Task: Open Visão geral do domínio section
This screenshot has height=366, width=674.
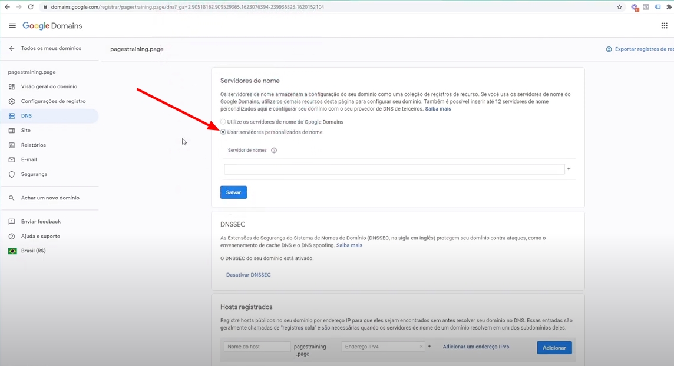Action: click(49, 86)
